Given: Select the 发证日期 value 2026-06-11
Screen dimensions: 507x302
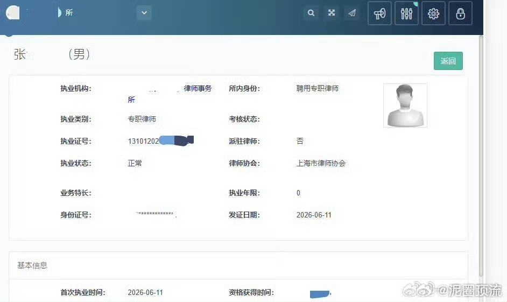Looking at the screenshot, I should (314, 215).
